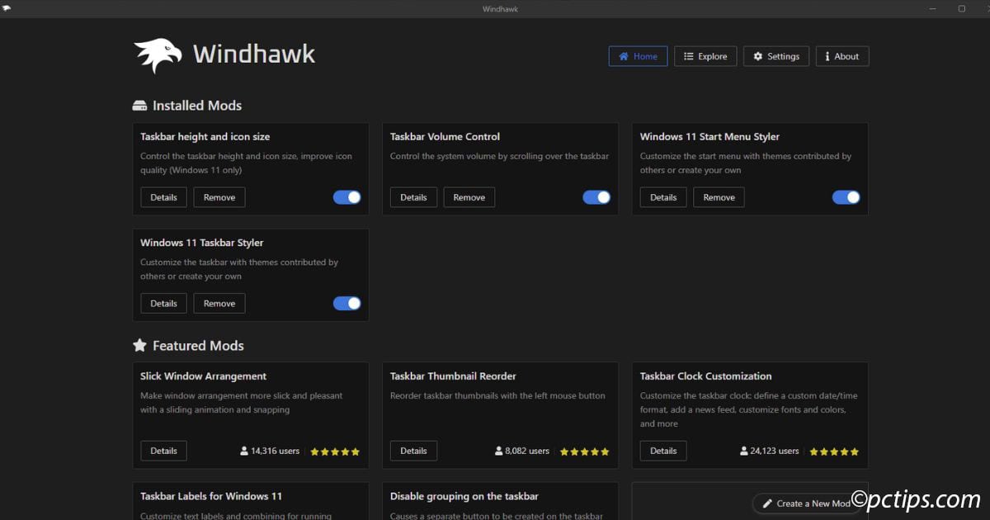
Task: Disable the Taskbar Volume Control toggle
Action: tap(596, 196)
